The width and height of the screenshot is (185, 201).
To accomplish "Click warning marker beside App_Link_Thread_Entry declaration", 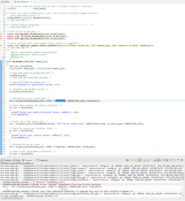I will 2,39.
